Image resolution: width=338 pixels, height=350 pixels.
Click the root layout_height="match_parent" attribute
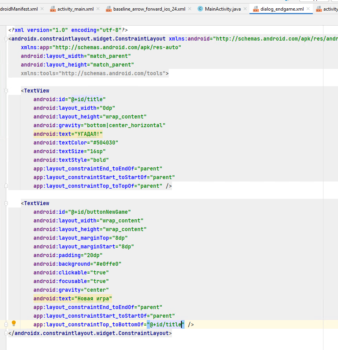coord(77,65)
